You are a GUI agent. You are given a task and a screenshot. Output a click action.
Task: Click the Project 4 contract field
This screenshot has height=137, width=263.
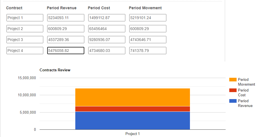(x=25, y=51)
